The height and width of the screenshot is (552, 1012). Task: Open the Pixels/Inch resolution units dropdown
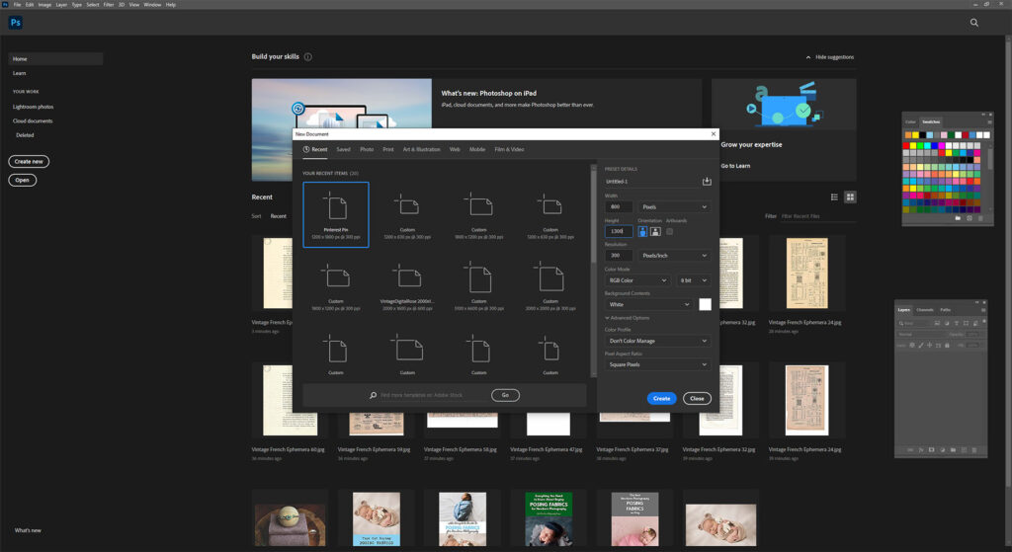[674, 256]
